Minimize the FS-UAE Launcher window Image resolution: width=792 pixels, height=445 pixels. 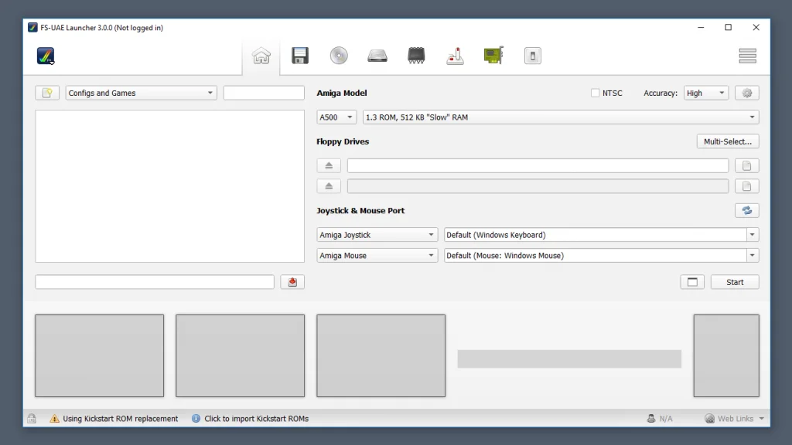(701, 28)
